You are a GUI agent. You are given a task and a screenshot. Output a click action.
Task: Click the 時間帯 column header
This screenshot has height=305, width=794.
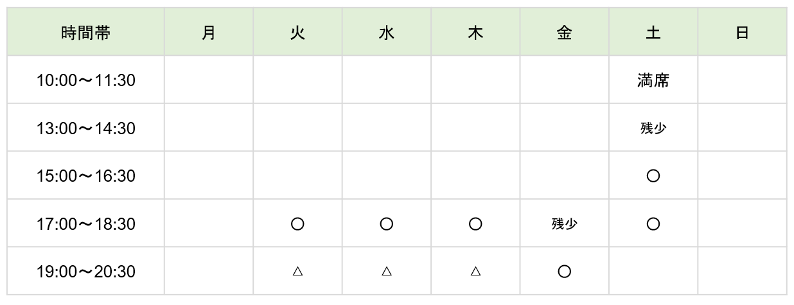coord(85,33)
